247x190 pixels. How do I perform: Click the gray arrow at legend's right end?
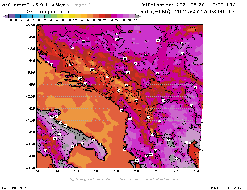pyautogui.click(x=138, y=17)
